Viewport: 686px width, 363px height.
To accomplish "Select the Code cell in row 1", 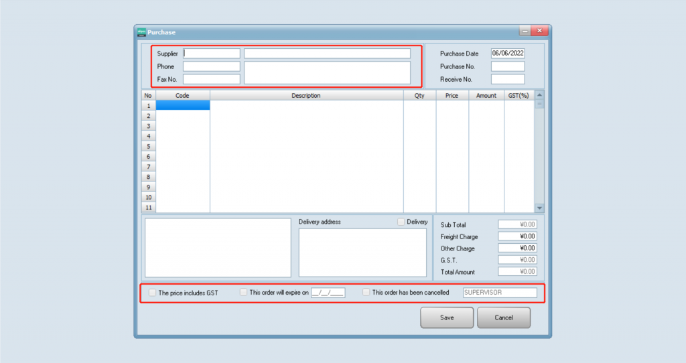I will [182, 106].
